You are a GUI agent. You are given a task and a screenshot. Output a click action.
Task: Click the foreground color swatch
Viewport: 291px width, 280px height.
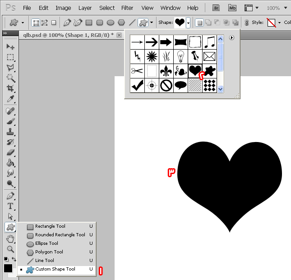(x=8, y=268)
